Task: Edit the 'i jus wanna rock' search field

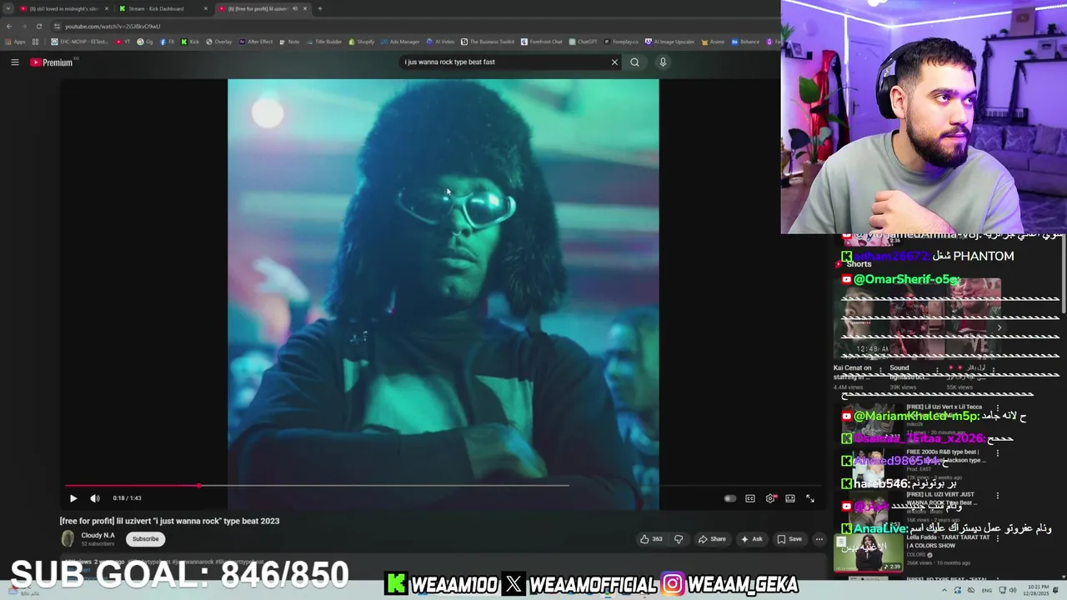Action: coord(504,62)
